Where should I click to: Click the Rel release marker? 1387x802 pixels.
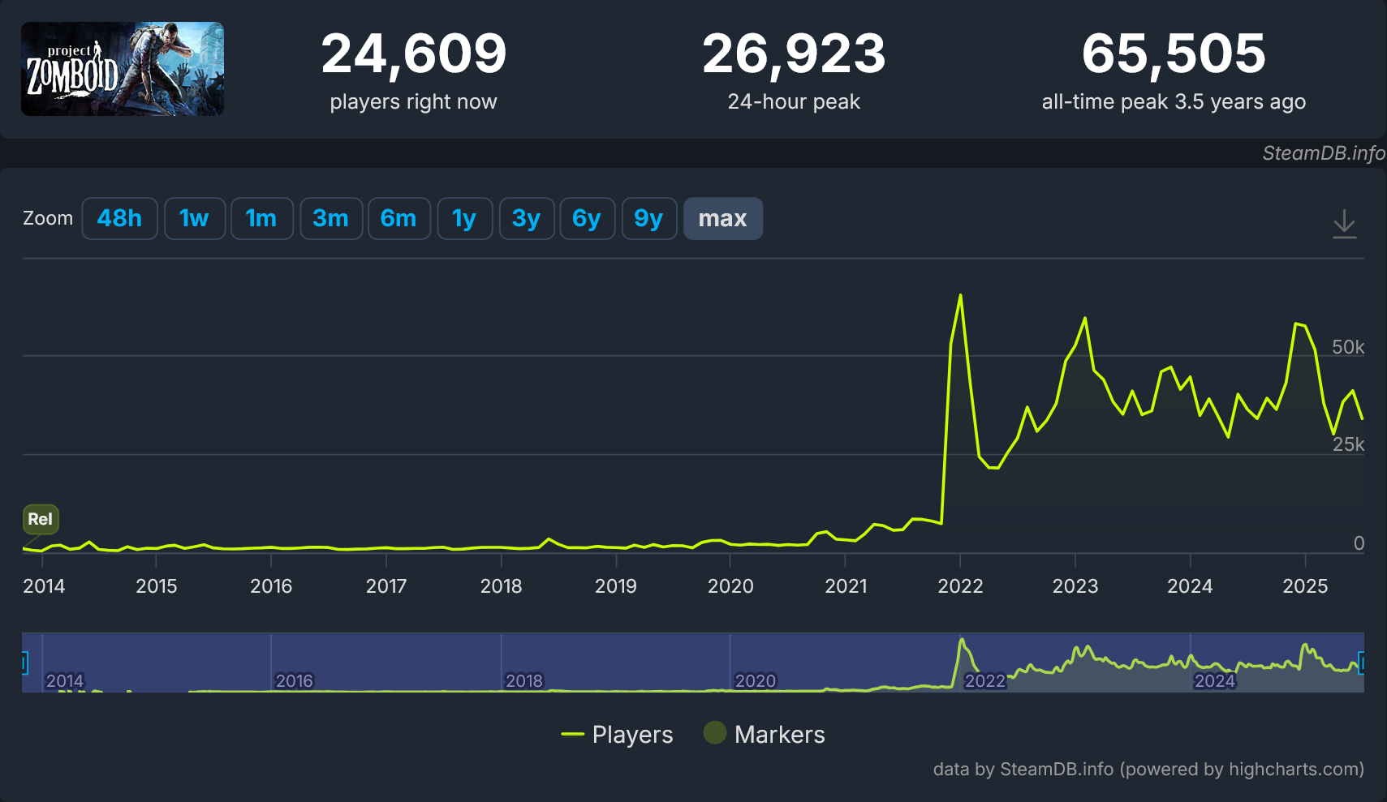click(41, 519)
